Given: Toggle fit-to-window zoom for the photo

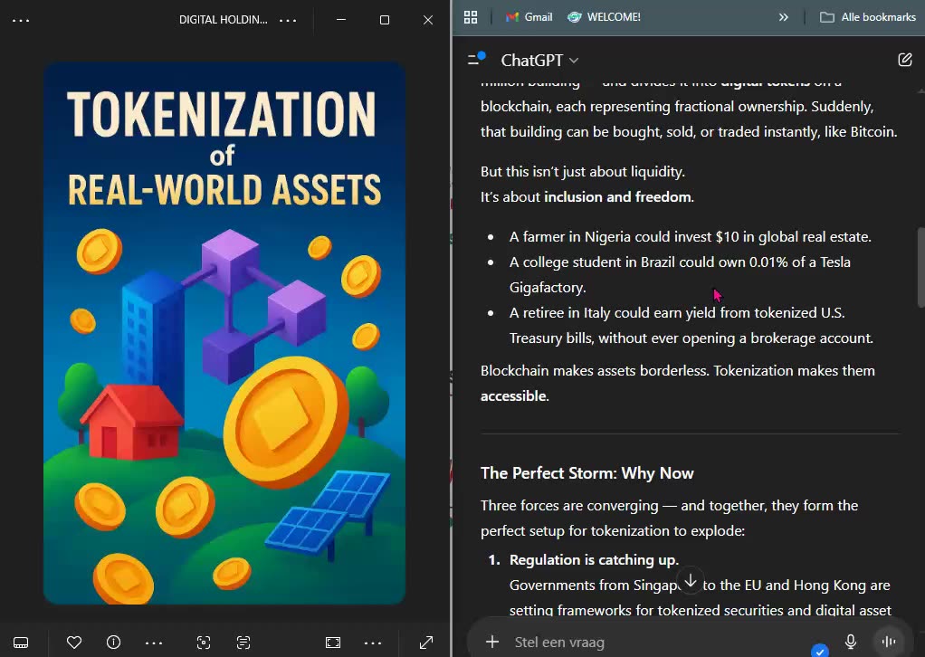Looking at the screenshot, I should tap(333, 643).
